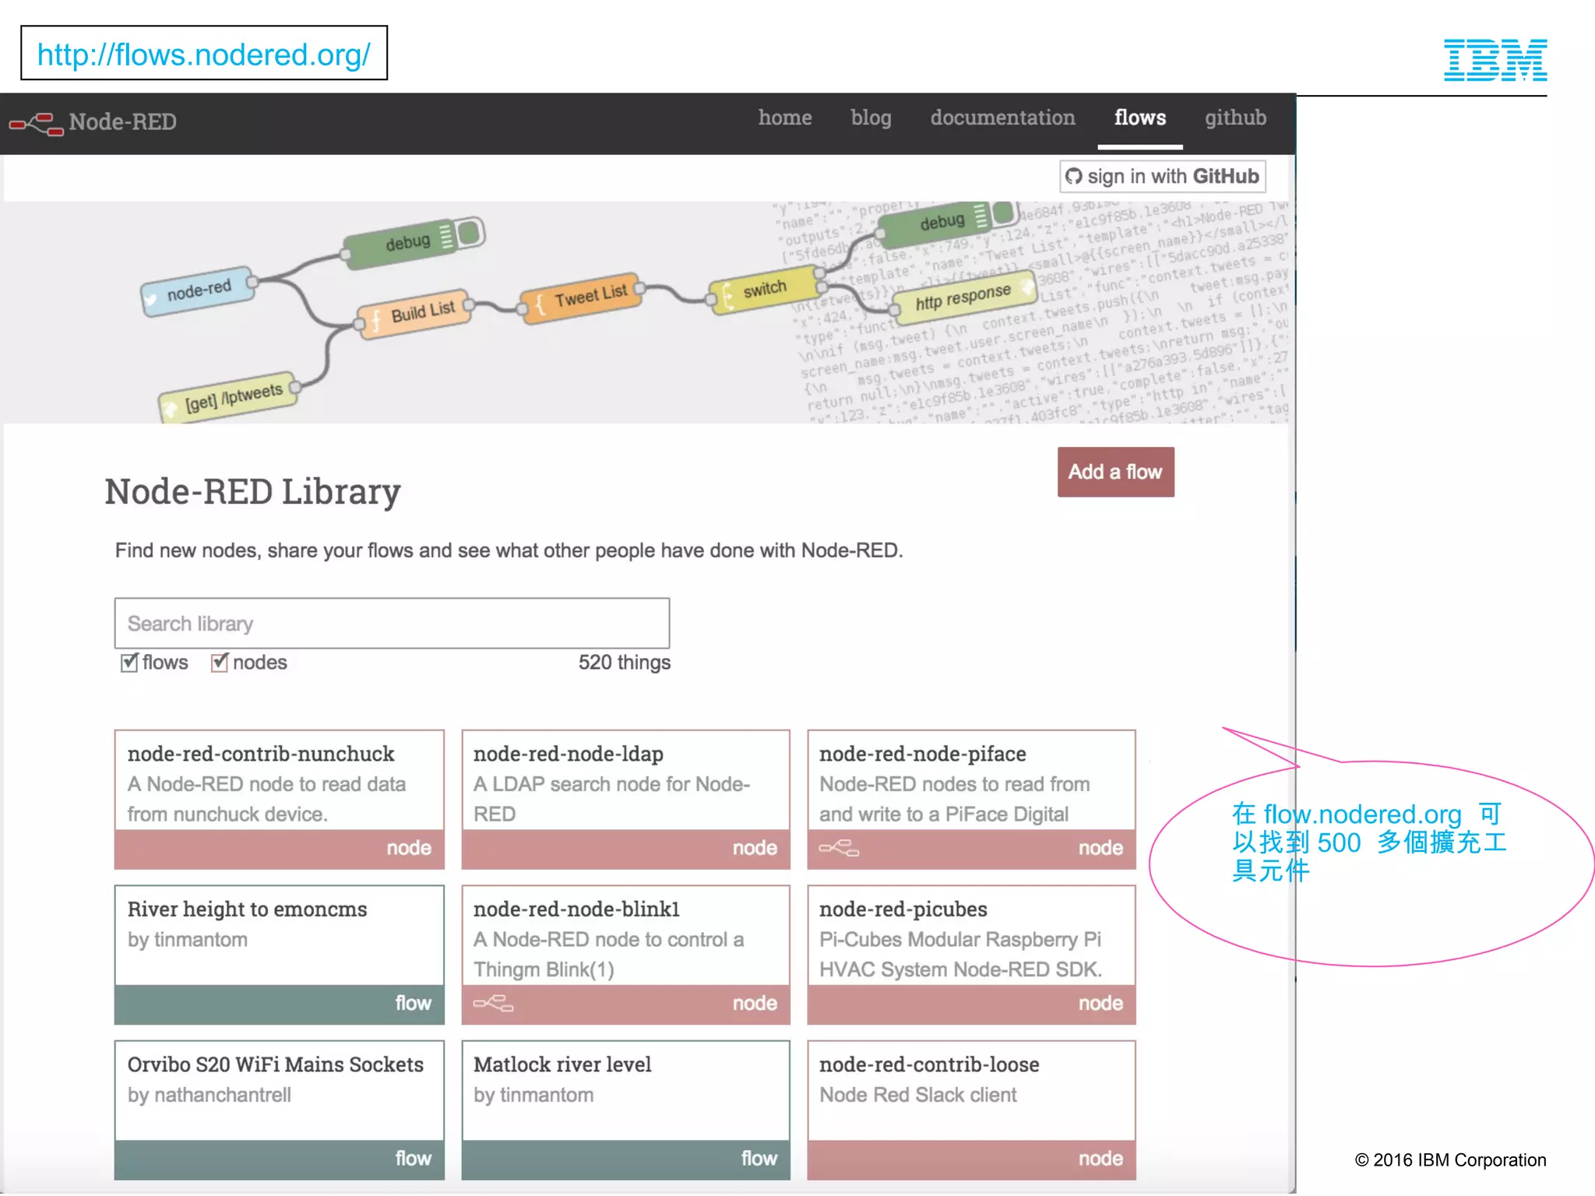Click the Add a flow button
Screen dimensions: 1595x1196
point(1115,472)
